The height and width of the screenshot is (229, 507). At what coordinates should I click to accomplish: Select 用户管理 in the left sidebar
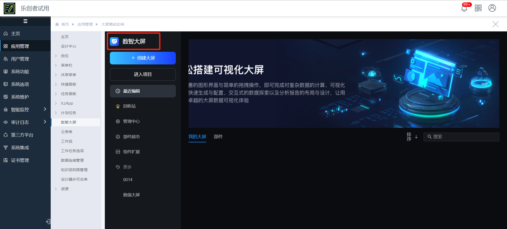click(x=20, y=59)
